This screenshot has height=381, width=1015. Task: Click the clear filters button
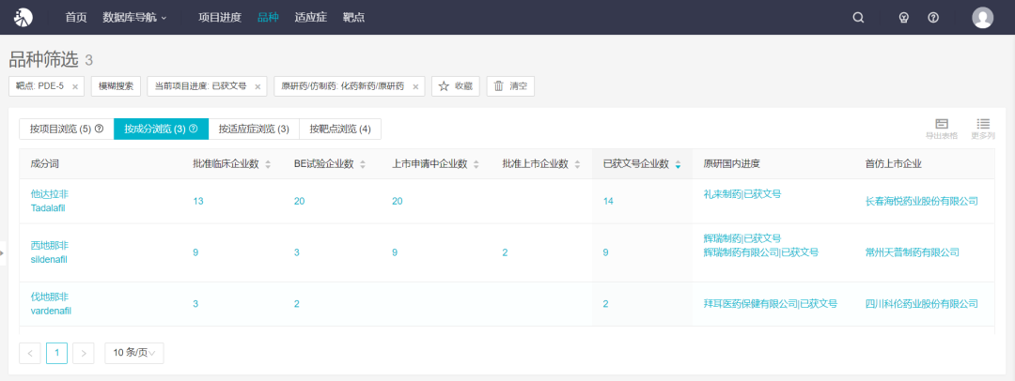point(510,86)
